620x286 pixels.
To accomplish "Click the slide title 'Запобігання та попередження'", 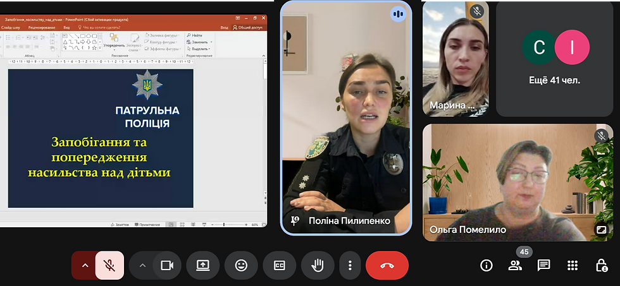I will [99, 150].
